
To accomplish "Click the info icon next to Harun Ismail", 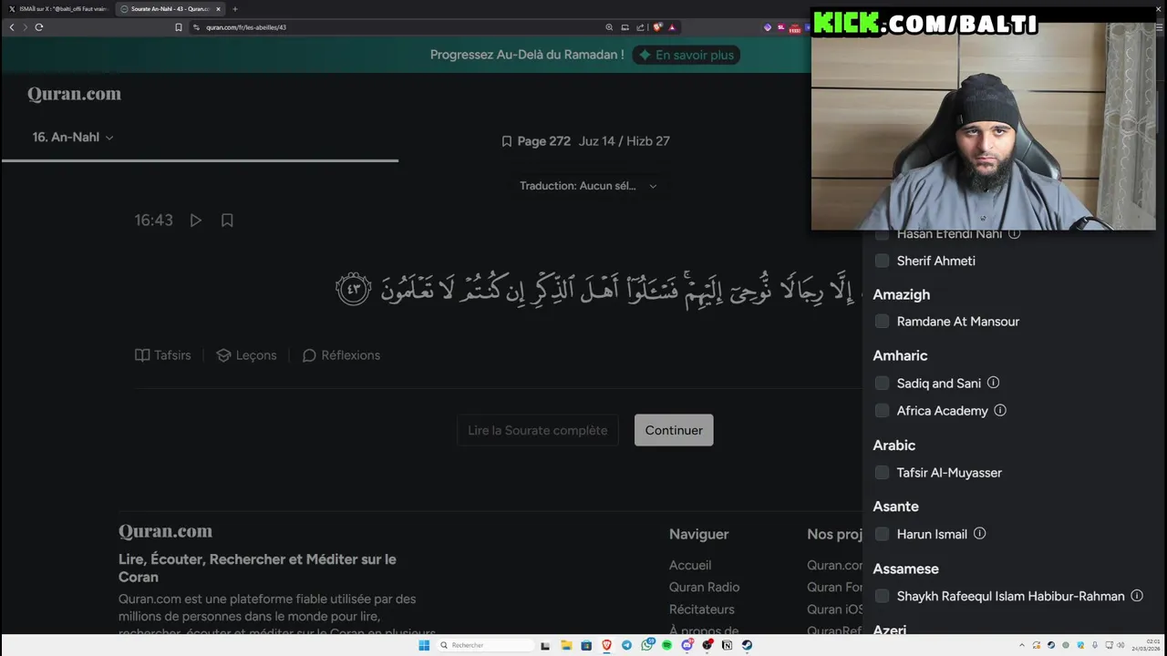I will coord(979,533).
